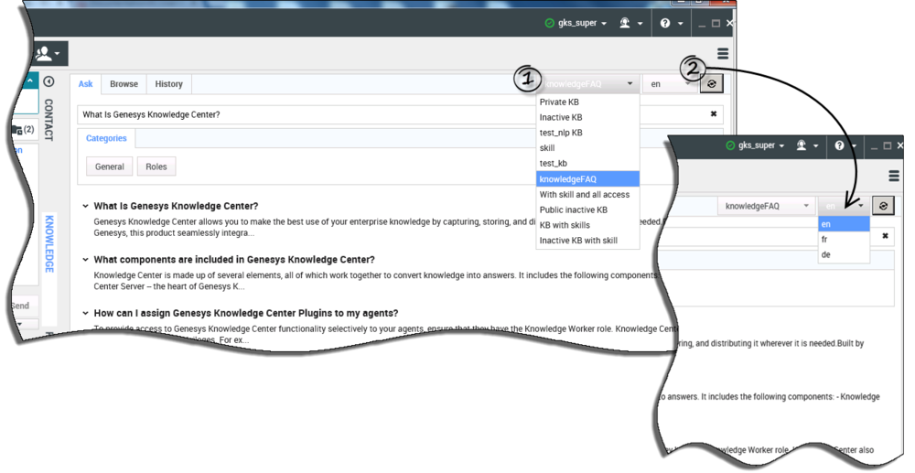Choose Public inactive KB from list
This screenshot has width=915, height=473.
pos(587,210)
